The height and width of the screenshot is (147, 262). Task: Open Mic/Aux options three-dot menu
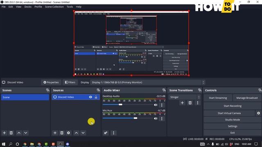162,119
